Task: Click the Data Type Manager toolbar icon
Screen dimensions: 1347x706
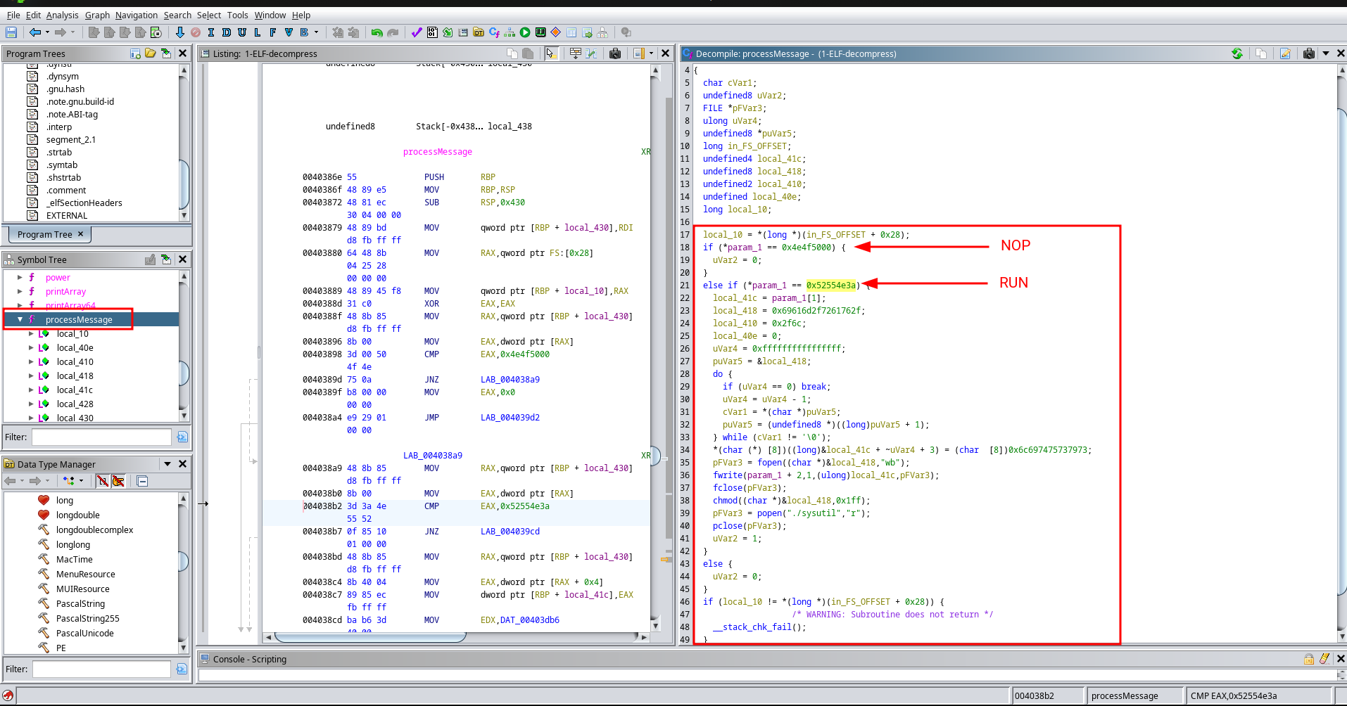Action: (x=479, y=32)
